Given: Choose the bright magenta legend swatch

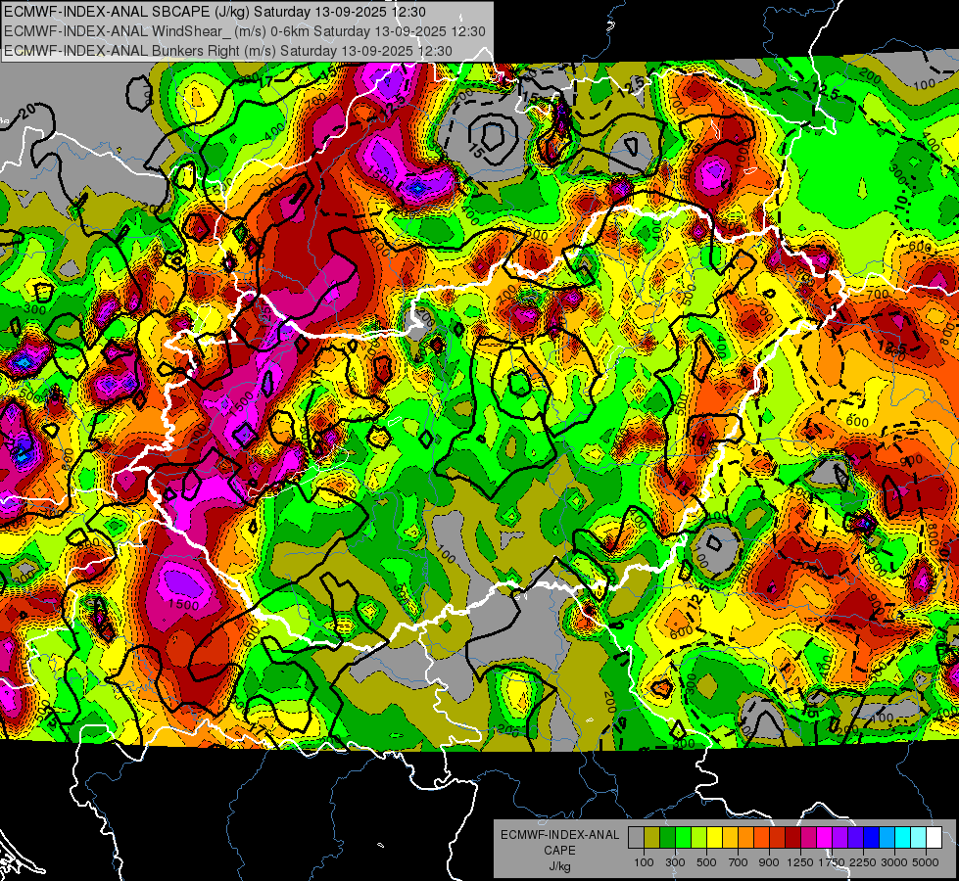Looking at the screenshot, I should click(x=825, y=837).
